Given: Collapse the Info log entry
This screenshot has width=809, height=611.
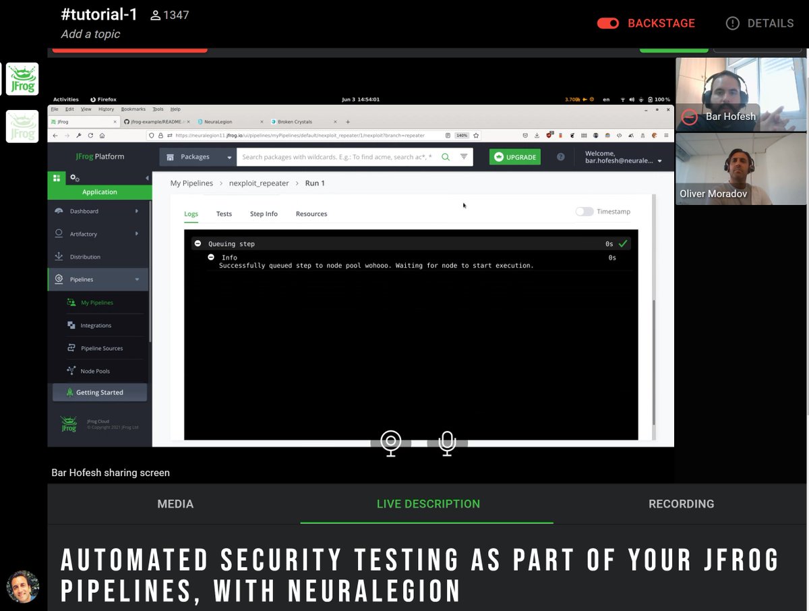Looking at the screenshot, I should 211,258.
